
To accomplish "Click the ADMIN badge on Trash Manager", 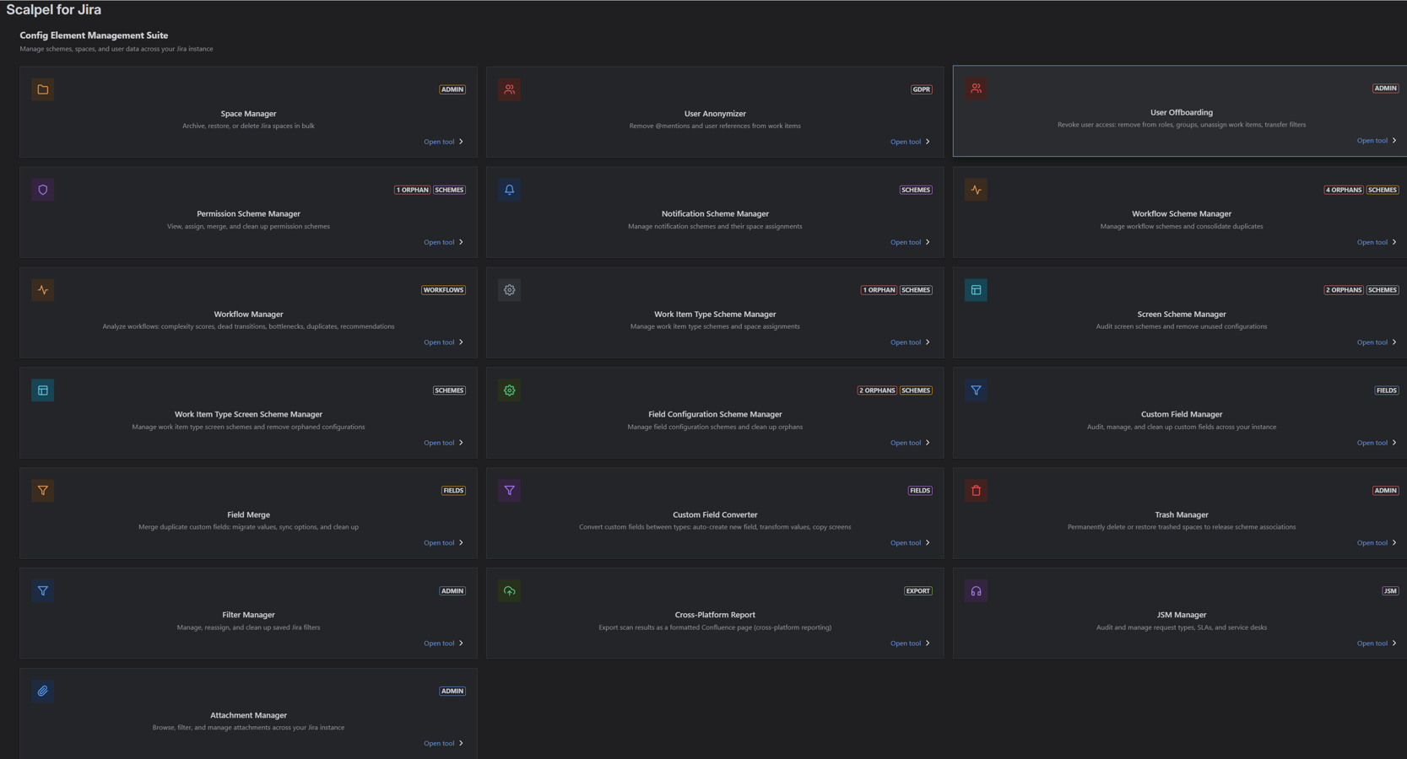I will point(1386,491).
